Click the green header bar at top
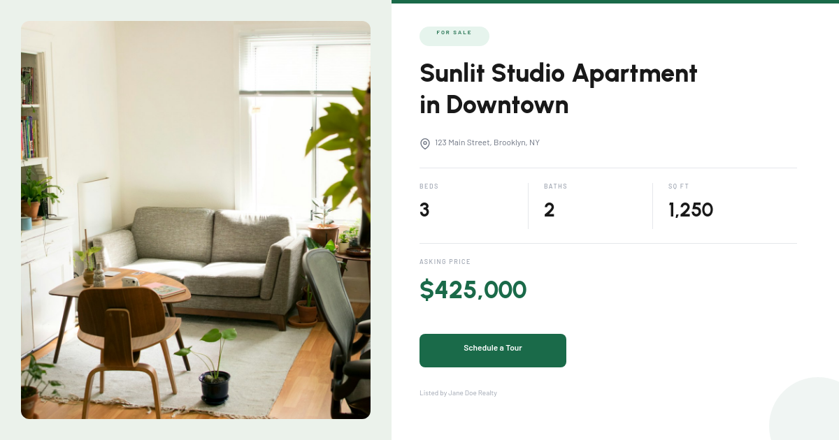 [x=615, y=3]
